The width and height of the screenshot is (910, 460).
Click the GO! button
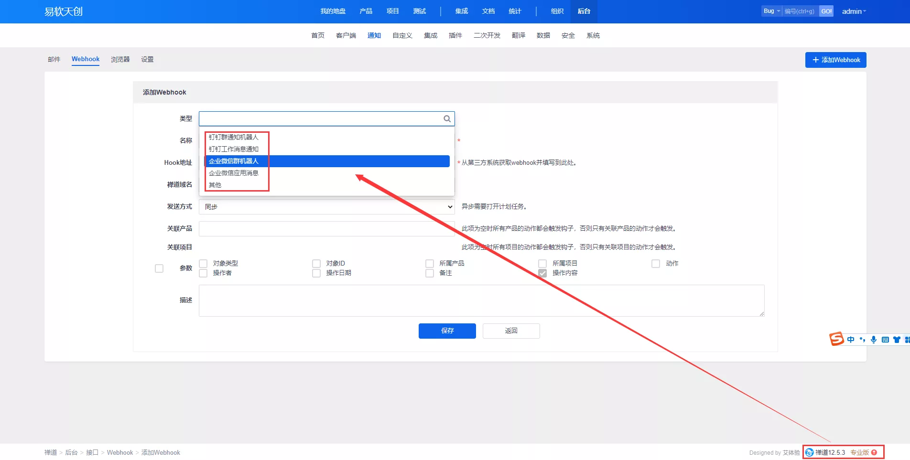click(x=827, y=11)
